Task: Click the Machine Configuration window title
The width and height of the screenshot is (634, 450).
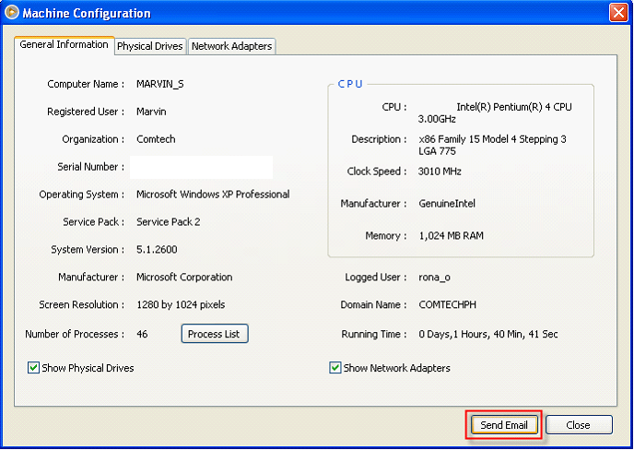Action: click(x=87, y=13)
